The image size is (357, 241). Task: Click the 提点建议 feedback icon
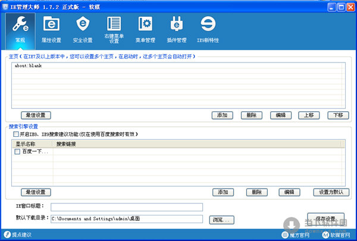tap(7, 234)
